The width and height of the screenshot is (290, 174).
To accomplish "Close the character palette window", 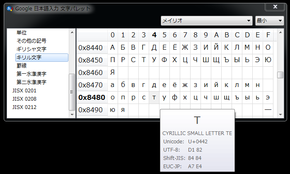I will (275, 7).
